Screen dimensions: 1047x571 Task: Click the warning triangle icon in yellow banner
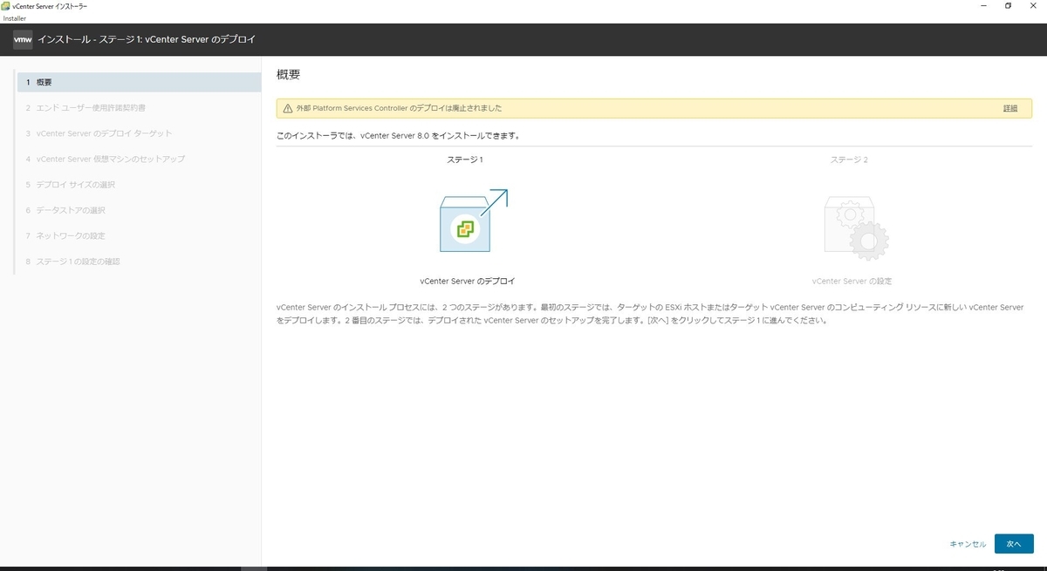(287, 108)
